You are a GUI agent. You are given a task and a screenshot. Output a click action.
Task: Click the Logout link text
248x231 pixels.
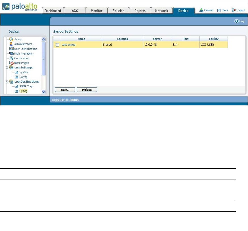241,10
